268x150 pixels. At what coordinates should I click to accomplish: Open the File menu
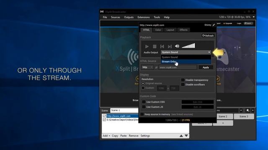click(105, 17)
